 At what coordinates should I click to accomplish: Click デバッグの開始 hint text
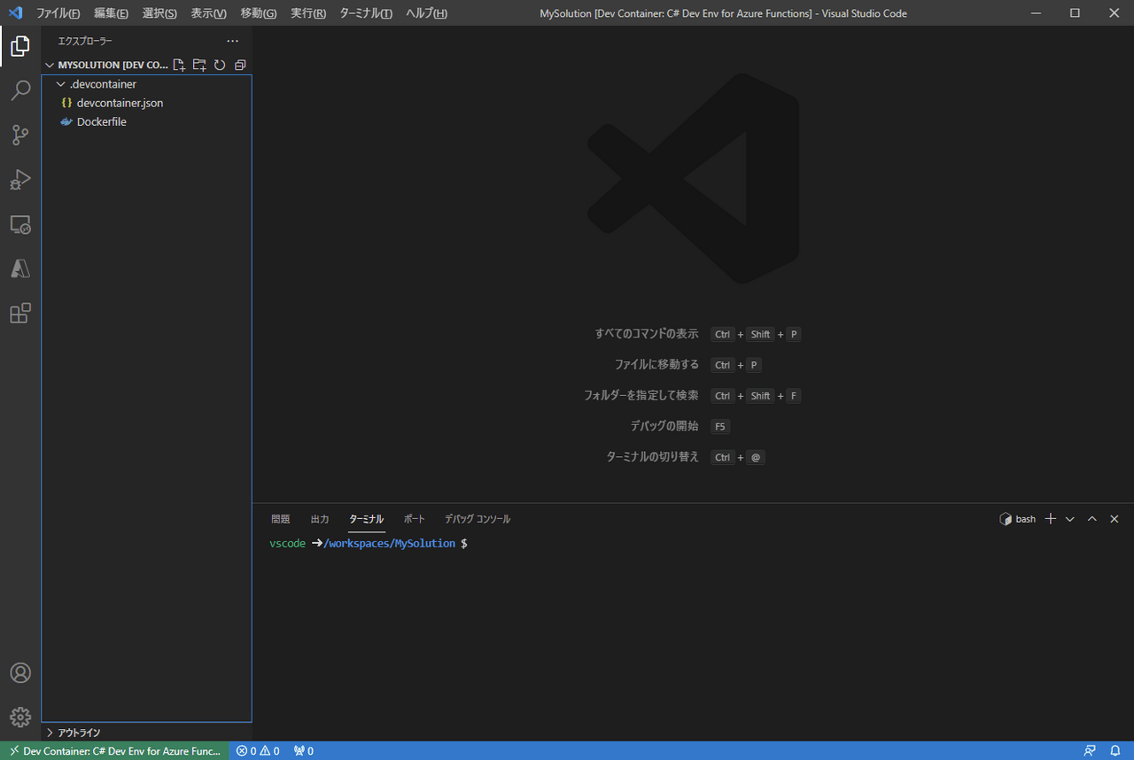coord(664,426)
